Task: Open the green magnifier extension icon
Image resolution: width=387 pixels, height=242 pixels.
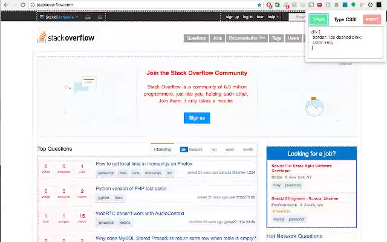Action: click(278, 5)
